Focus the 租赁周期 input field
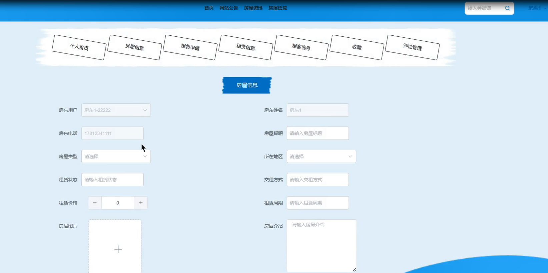 [318, 203]
